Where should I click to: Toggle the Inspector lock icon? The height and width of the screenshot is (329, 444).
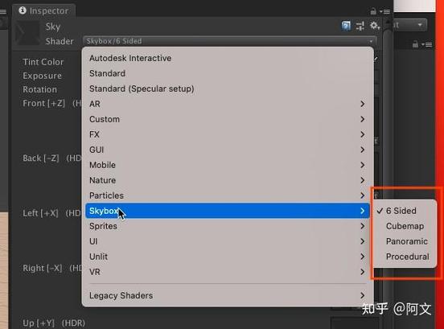pos(373,11)
